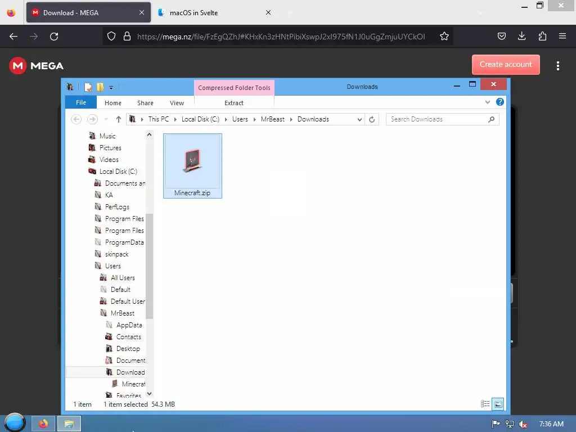
Task: Click the MEGA logo
Action: [x=37, y=66]
